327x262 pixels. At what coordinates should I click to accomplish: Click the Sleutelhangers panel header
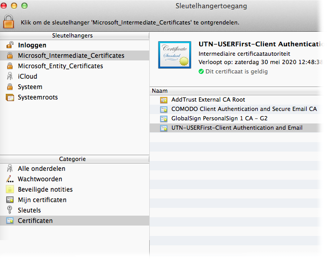[x=75, y=36]
